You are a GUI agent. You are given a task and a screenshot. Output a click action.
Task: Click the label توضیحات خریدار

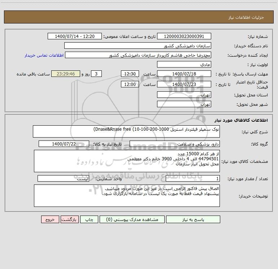[x=253, y=196]
